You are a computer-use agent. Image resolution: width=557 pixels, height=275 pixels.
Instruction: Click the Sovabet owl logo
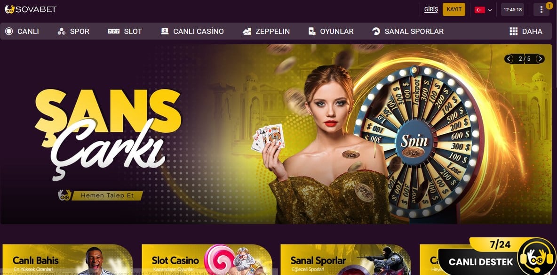click(x=9, y=9)
